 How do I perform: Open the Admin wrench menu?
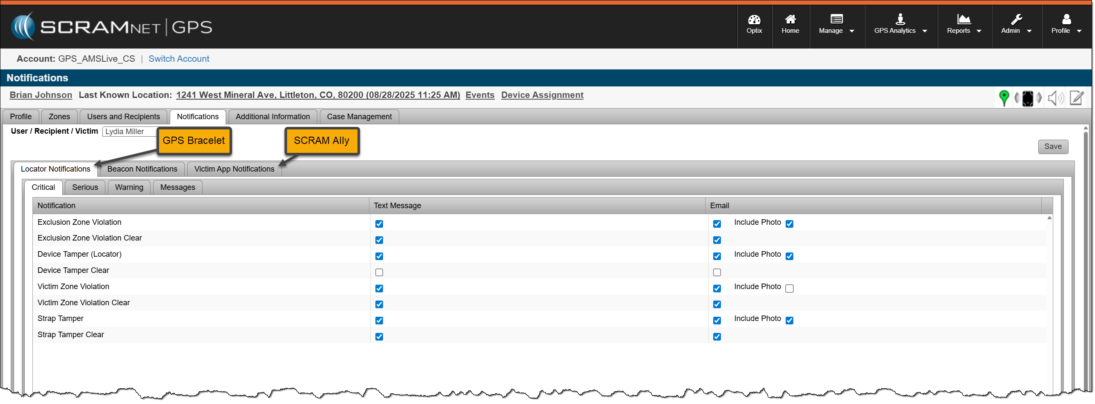pyautogui.click(x=1016, y=24)
